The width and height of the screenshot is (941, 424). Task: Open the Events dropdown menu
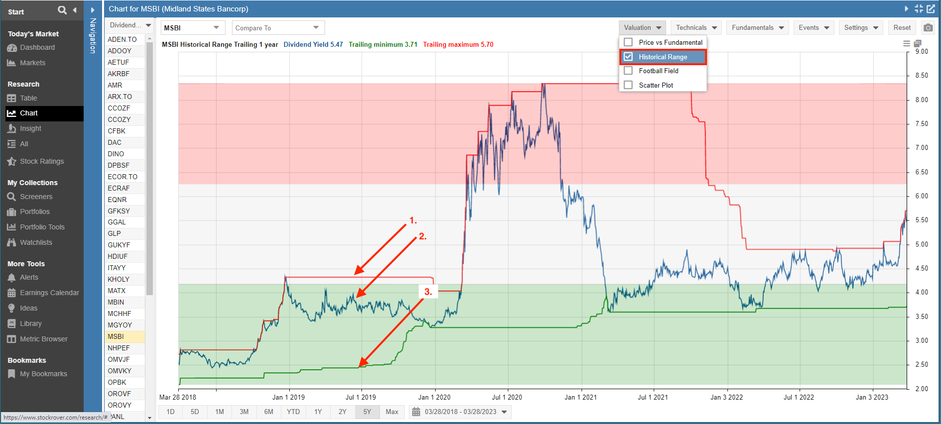[814, 28]
